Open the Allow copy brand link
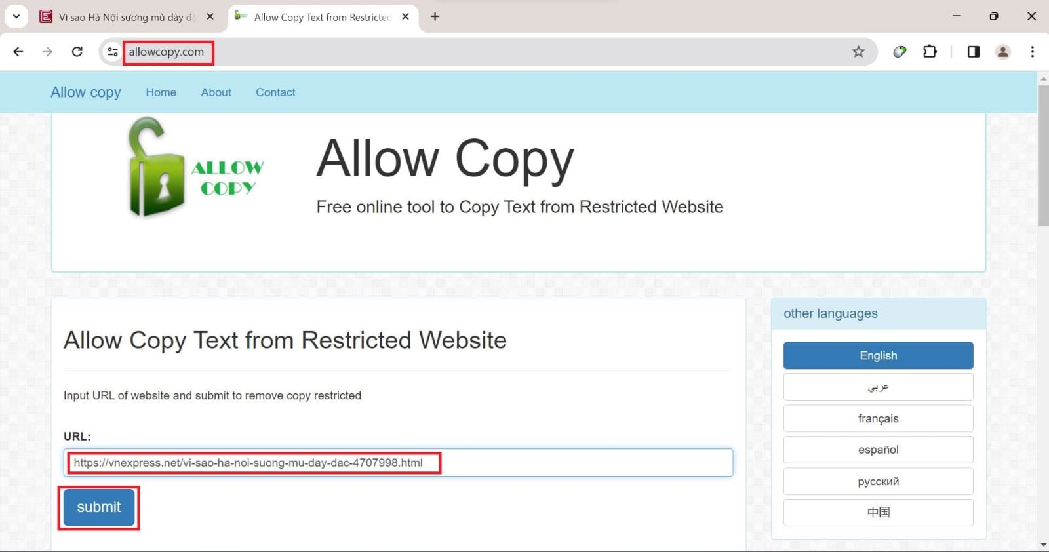 pyautogui.click(x=86, y=92)
